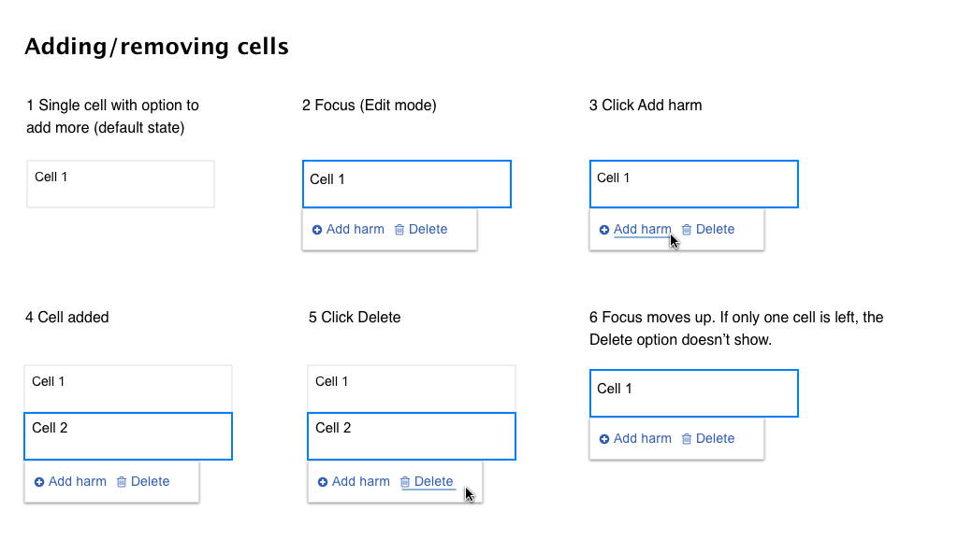The image size is (958, 554).
Task: Click underlined Delete in example 5
Action: [x=433, y=481]
